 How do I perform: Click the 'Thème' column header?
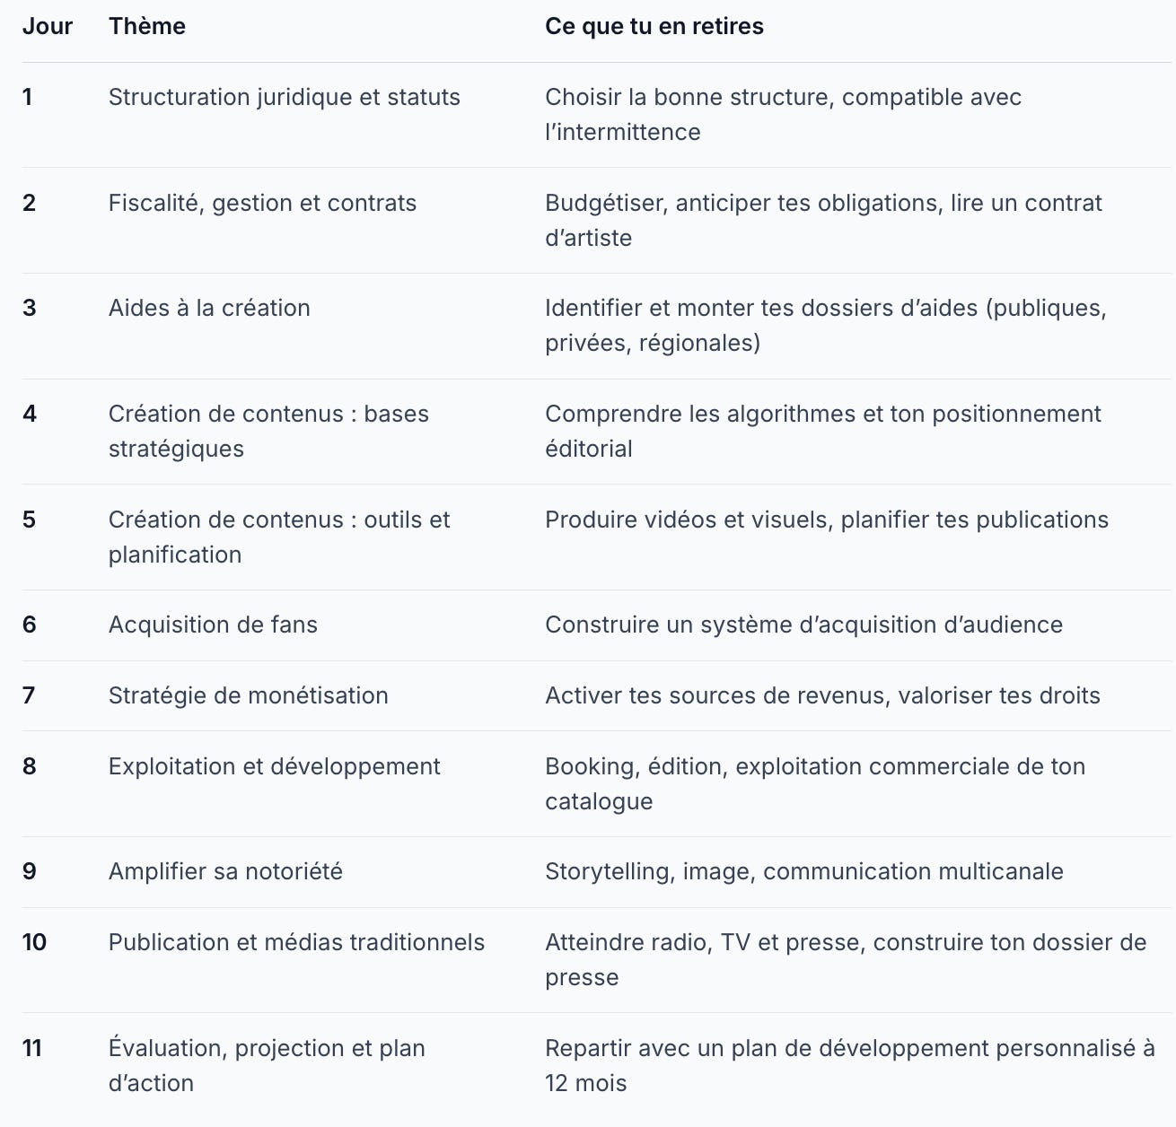coord(147,26)
